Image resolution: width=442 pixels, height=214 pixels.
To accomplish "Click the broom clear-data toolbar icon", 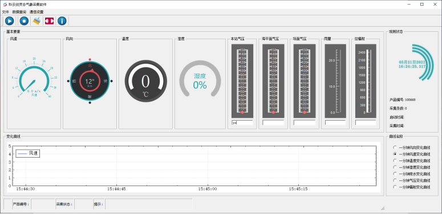I will (37, 21).
